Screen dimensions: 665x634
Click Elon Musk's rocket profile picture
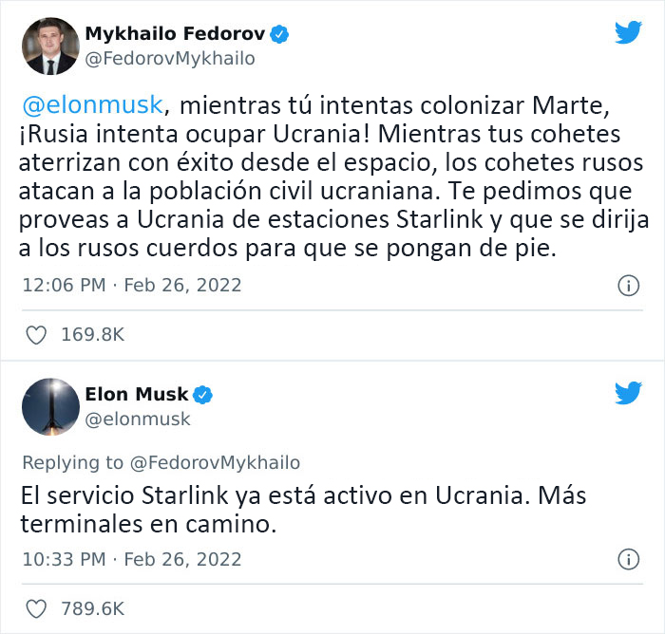point(49,405)
